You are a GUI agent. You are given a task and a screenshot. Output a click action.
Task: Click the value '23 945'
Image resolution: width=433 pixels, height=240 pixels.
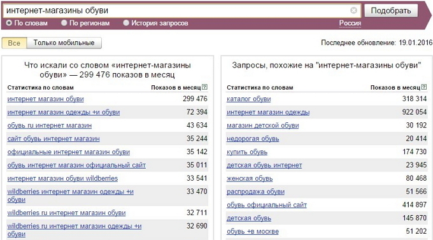(416, 165)
